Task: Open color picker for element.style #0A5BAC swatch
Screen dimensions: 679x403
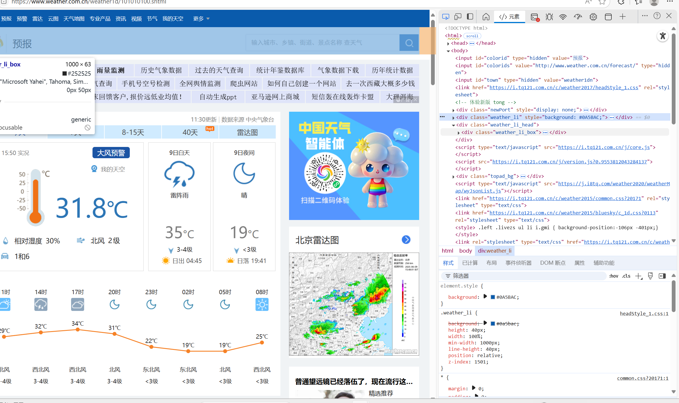Action: point(493,297)
